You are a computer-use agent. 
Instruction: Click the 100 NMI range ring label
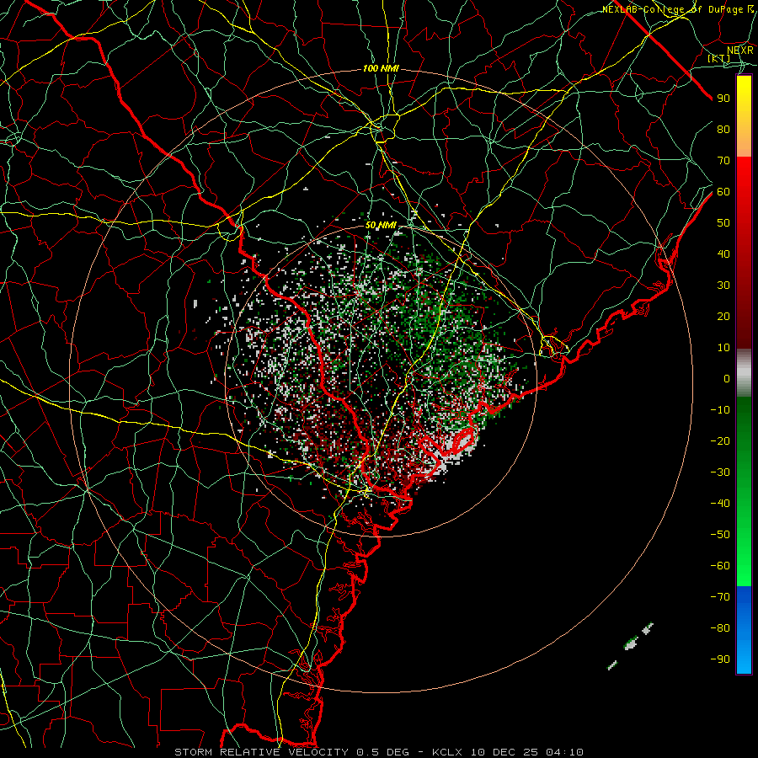click(x=381, y=69)
